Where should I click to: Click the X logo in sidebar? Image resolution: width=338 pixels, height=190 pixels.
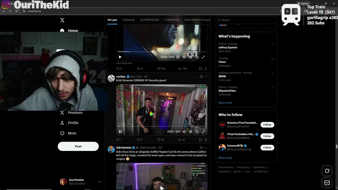point(62,20)
